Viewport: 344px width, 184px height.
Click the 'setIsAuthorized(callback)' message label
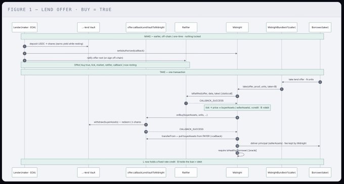point(131,51)
